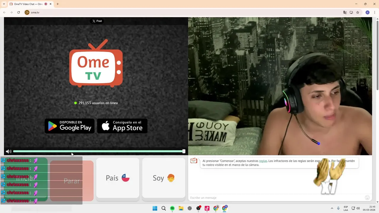Translate this page icon
This screenshot has height=213, width=379.
click(x=345, y=12)
